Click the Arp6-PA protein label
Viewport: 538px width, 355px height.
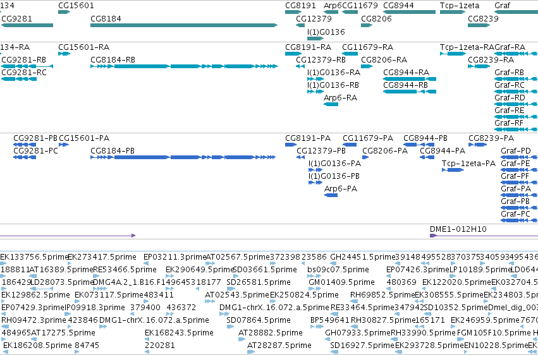coord(341,189)
